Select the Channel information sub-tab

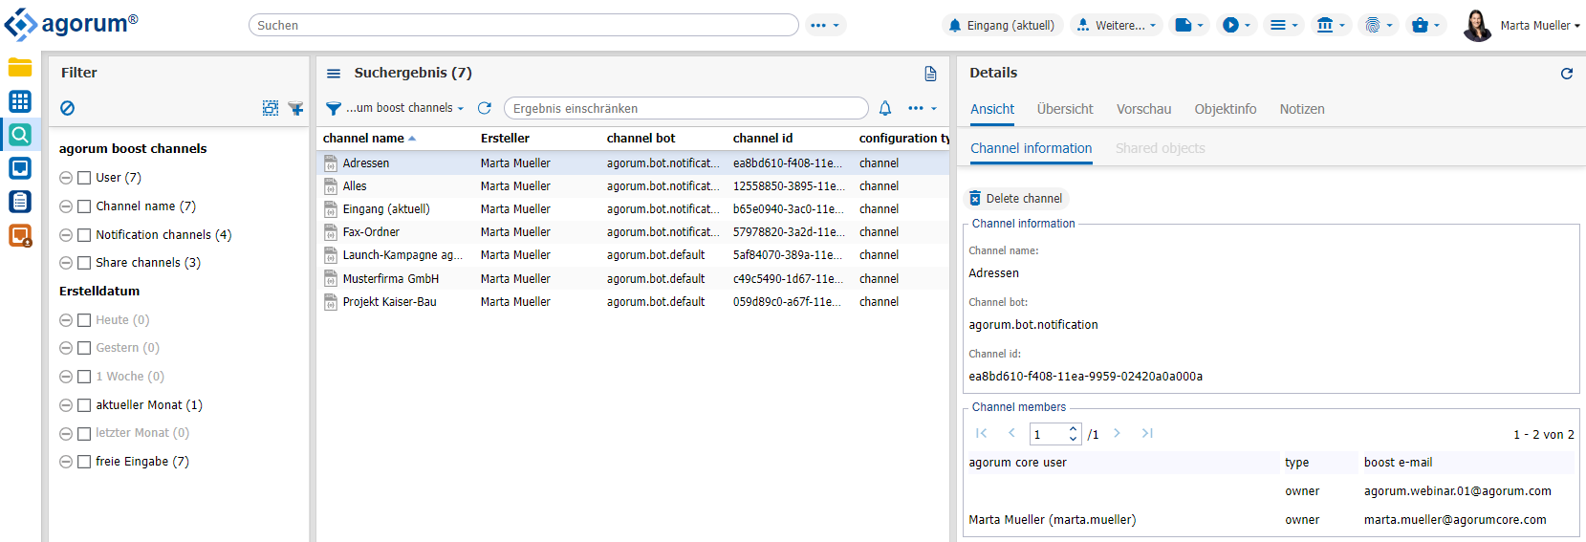tap(1031, 148)
